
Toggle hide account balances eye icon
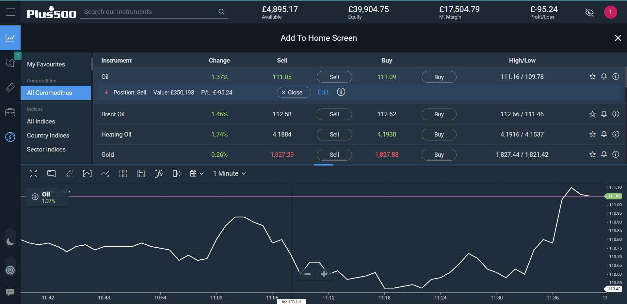(x=589, y=12)
